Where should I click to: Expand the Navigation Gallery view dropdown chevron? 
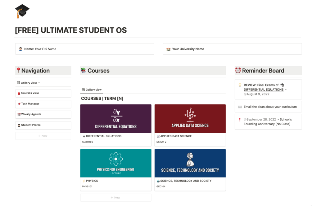pos(39,83)
